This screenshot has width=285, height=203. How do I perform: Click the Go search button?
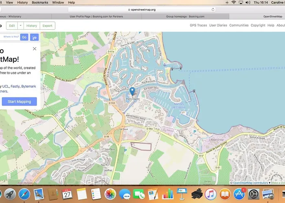tap(24, 37)
